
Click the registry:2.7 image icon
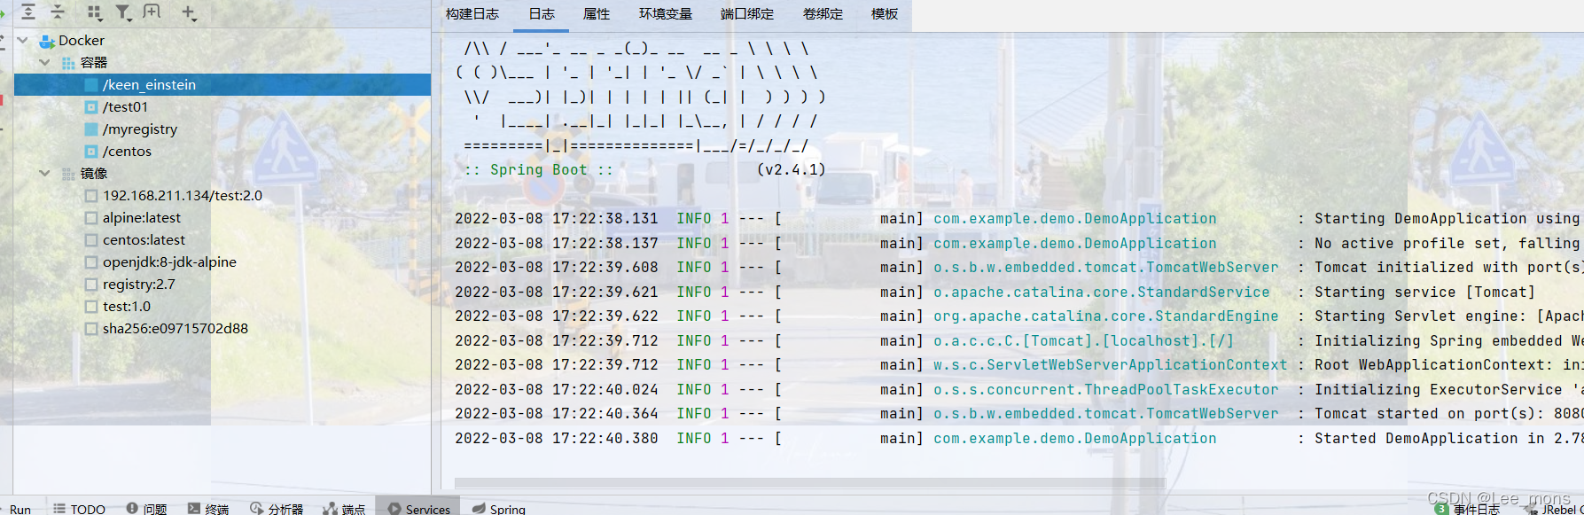[91, 285]
